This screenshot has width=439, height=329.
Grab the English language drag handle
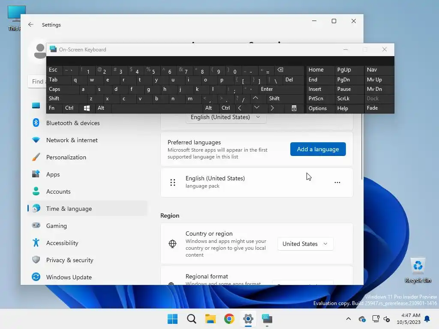point(173,182)
